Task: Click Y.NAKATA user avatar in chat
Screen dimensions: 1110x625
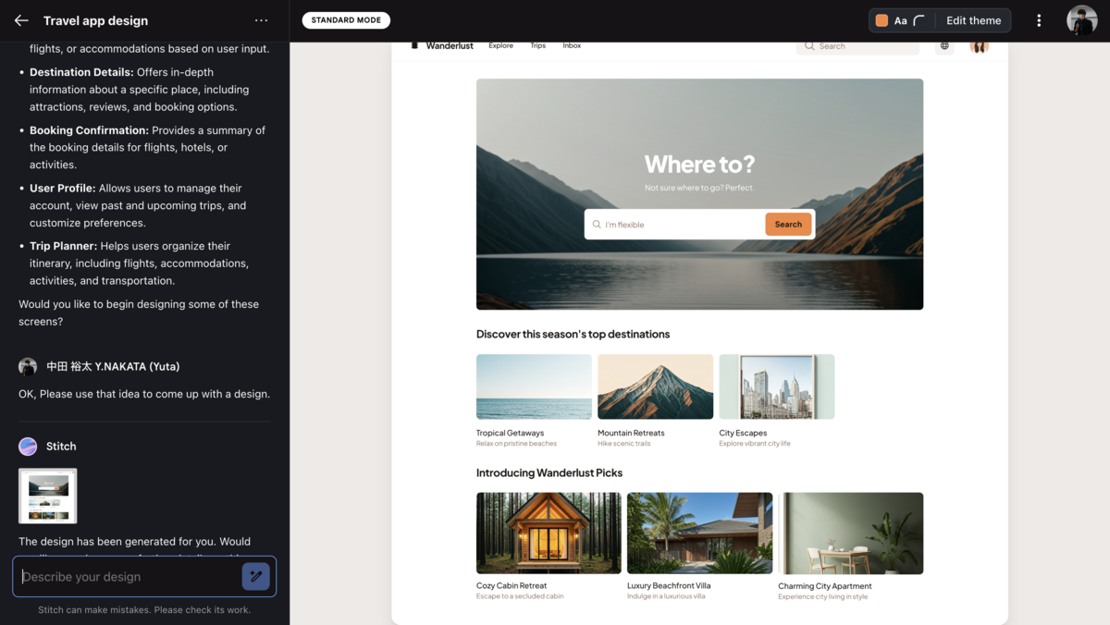Action: point(28,366)
